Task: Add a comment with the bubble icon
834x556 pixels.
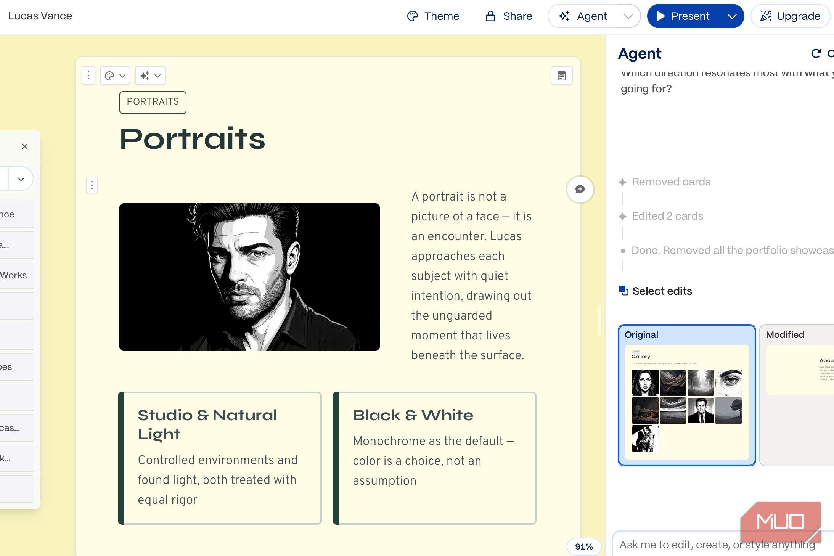Action: pyautogui.click(x=580, y=189)
